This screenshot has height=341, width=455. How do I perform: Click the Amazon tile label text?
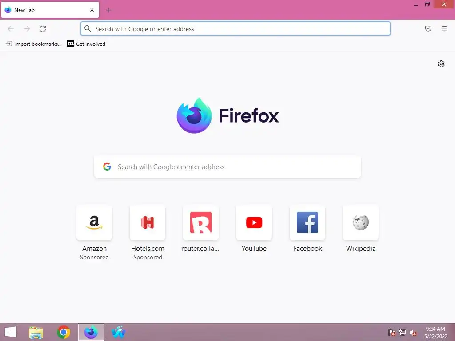(x=94, y=249)
